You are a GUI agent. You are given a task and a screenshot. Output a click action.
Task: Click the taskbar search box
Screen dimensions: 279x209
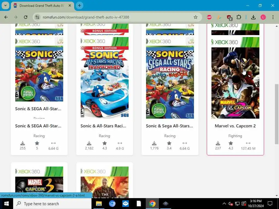[52, 204]
